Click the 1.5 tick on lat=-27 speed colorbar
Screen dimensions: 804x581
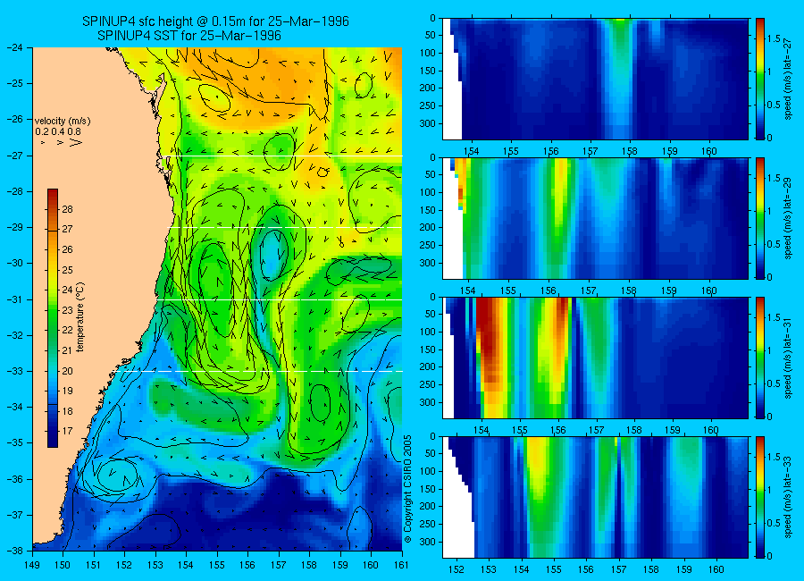pyautogui.click(x=775, y=39)
